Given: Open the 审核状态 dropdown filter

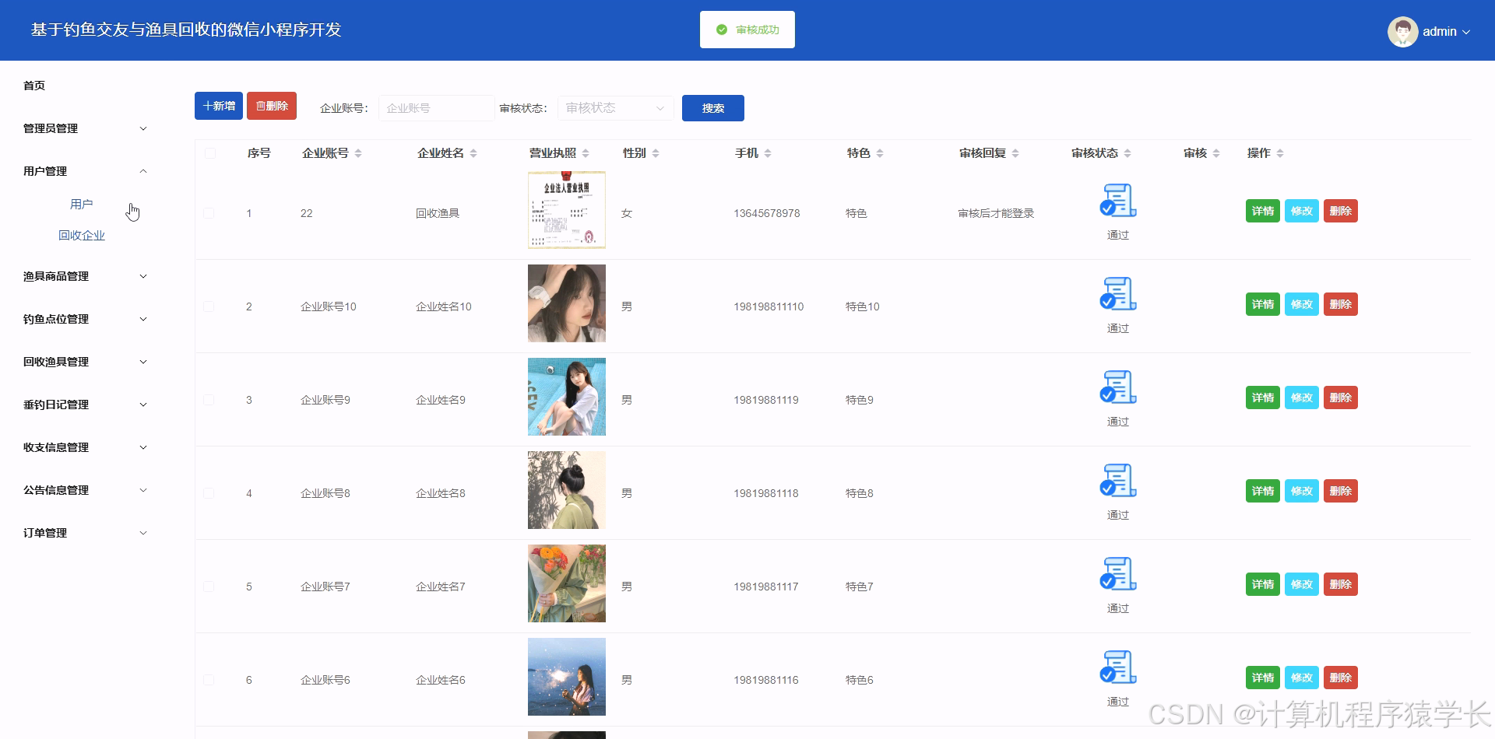Looking at the screenshot, I should tap(614, 108).
